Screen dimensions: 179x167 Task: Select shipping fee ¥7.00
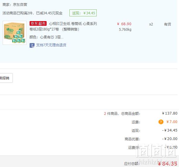coord(172,122)
